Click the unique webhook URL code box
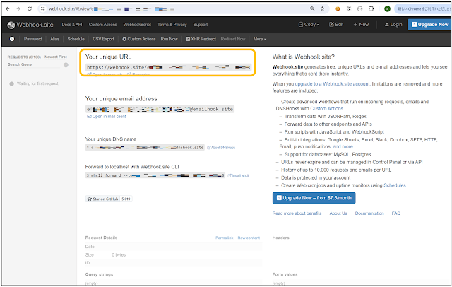452x287 pixels. point(168,67)
